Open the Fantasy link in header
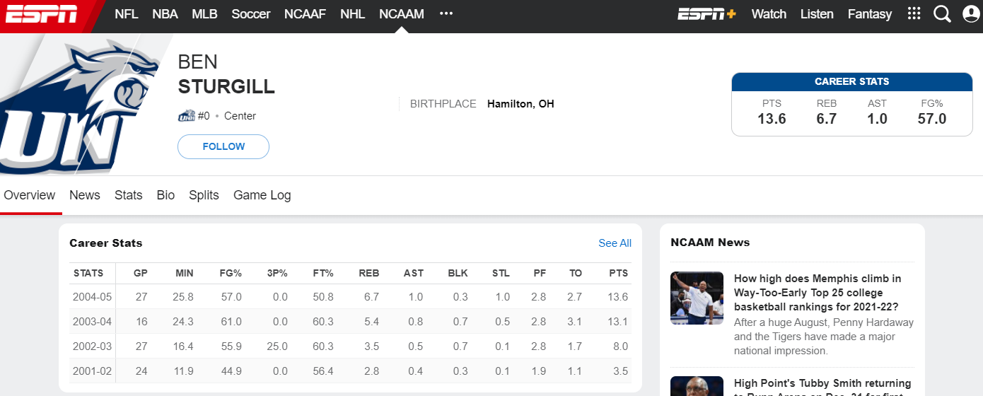 coord(869,14)
